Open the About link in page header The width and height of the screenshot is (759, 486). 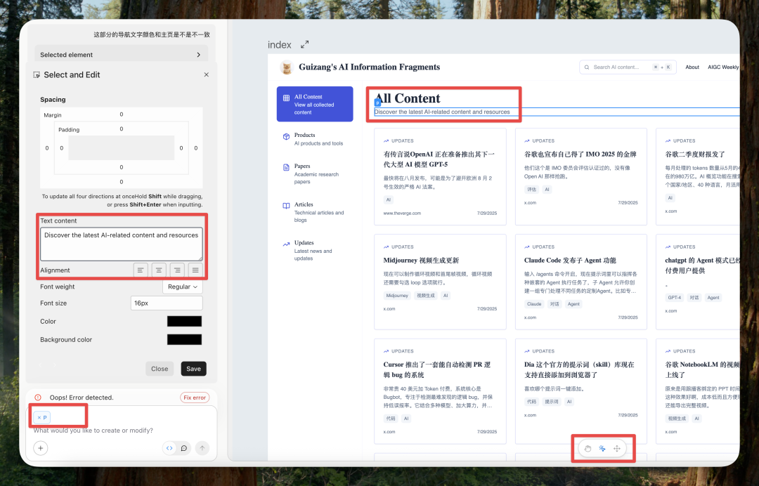pos(692,67)
